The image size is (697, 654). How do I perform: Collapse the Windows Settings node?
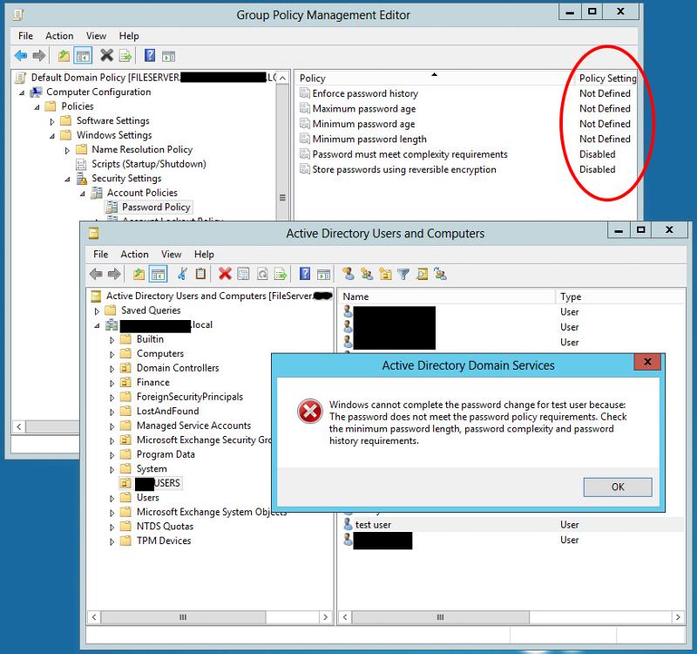pyautogui.click(x=52, y=136)
